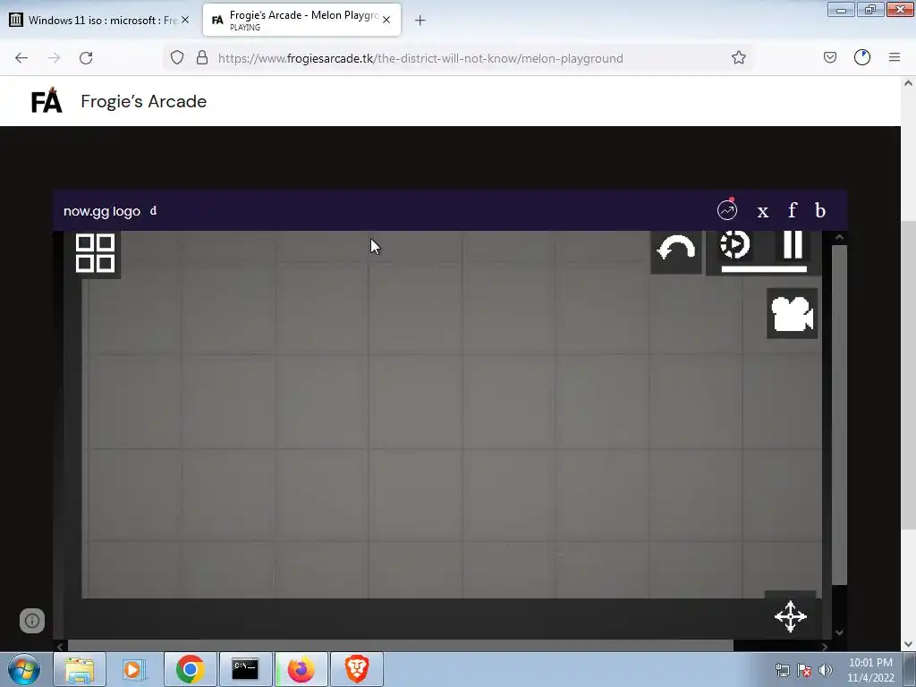Viewport: 916px width, 687px height.
Task: Open the camera tool in game
Action: [x=792, y=314]
